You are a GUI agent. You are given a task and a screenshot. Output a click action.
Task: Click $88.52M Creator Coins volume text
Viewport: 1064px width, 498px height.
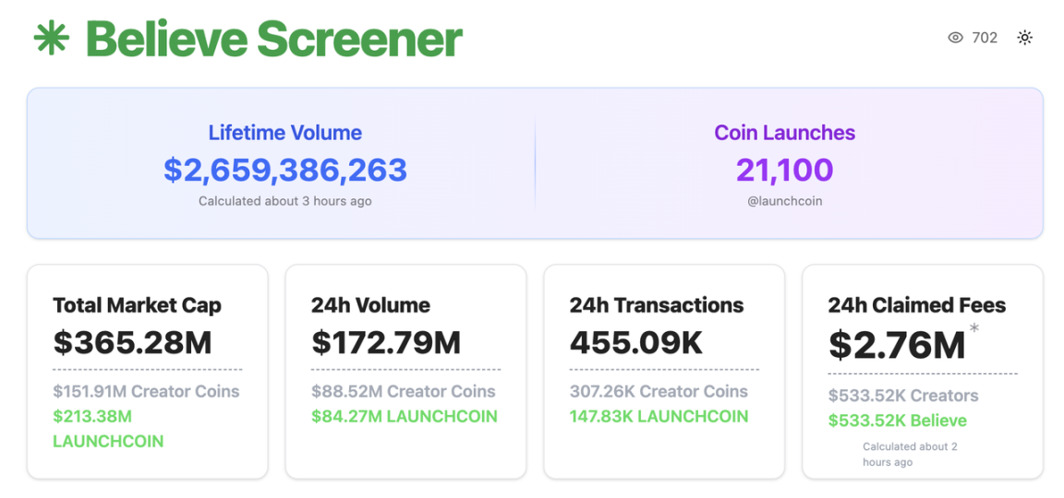404,392
